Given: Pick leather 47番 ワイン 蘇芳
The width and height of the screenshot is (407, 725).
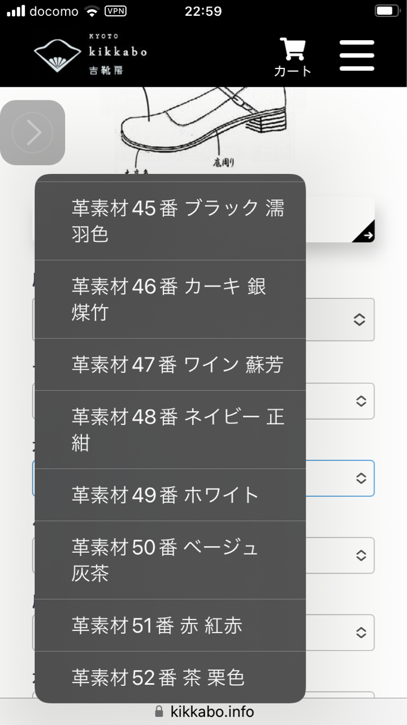Looking at the screenshot, I should (170, 364).
